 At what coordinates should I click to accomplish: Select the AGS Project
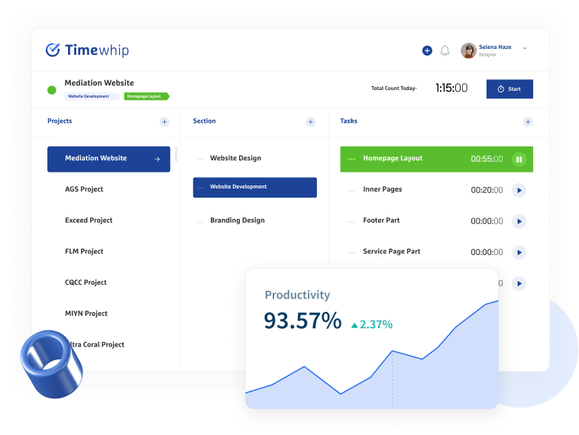click(84, 189)
